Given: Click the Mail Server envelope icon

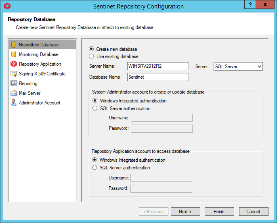Looking at the screenshot, I should 14,93.
